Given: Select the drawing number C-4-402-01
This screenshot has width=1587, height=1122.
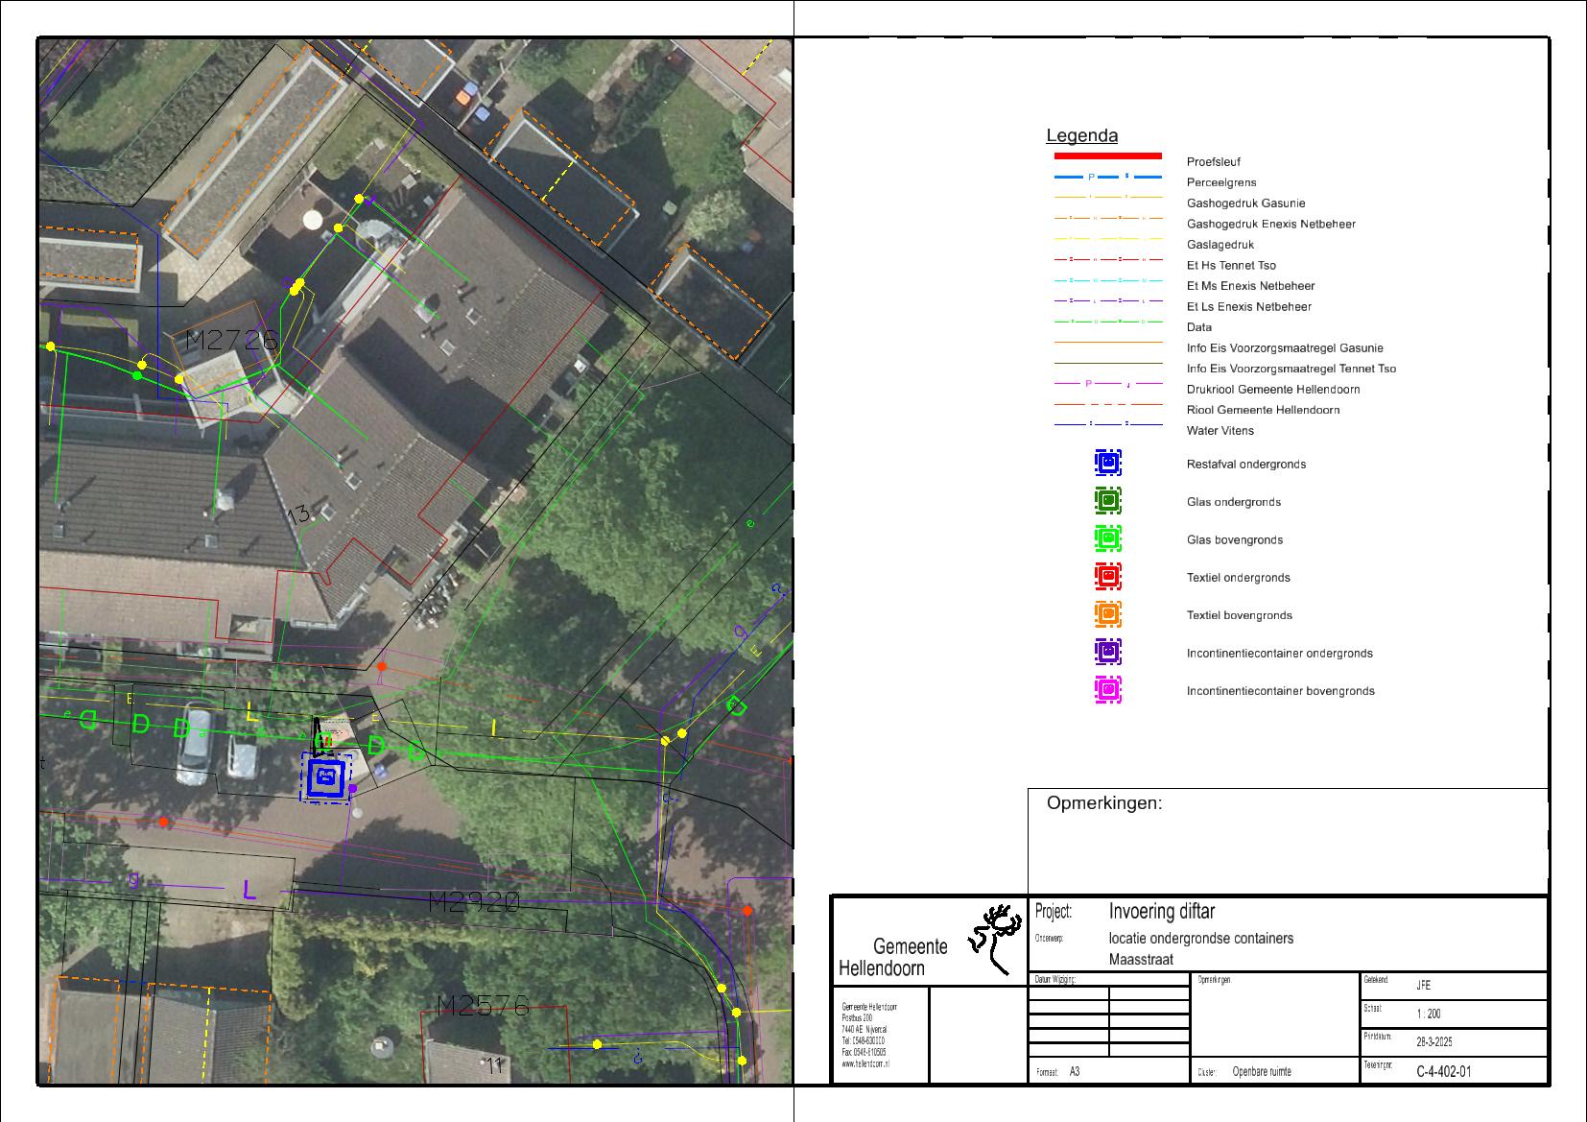Looking at the screenshot, I should (x=1443, y=1072).
